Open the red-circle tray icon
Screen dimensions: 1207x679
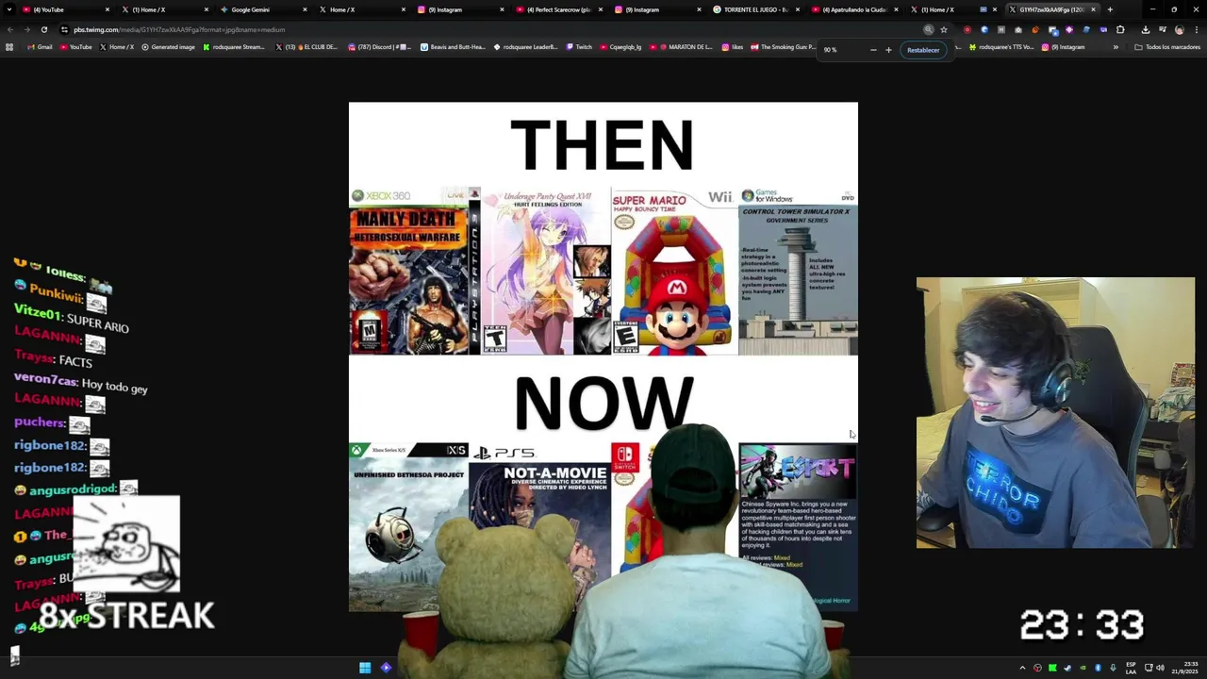coord(1037,668)
